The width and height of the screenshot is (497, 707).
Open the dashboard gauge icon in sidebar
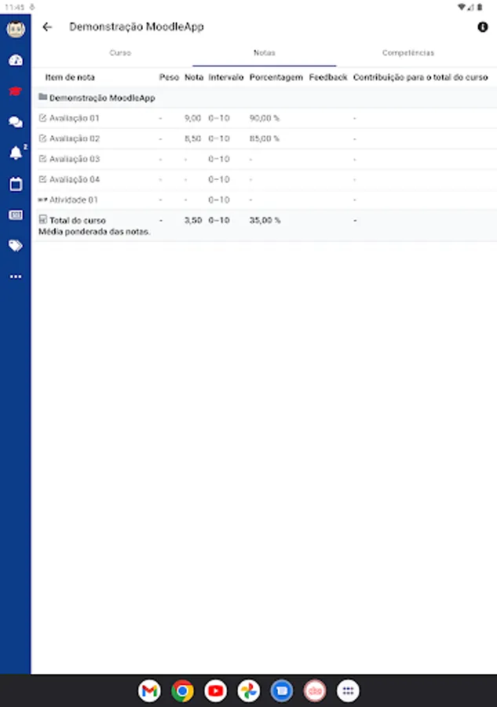click(16, 60)
